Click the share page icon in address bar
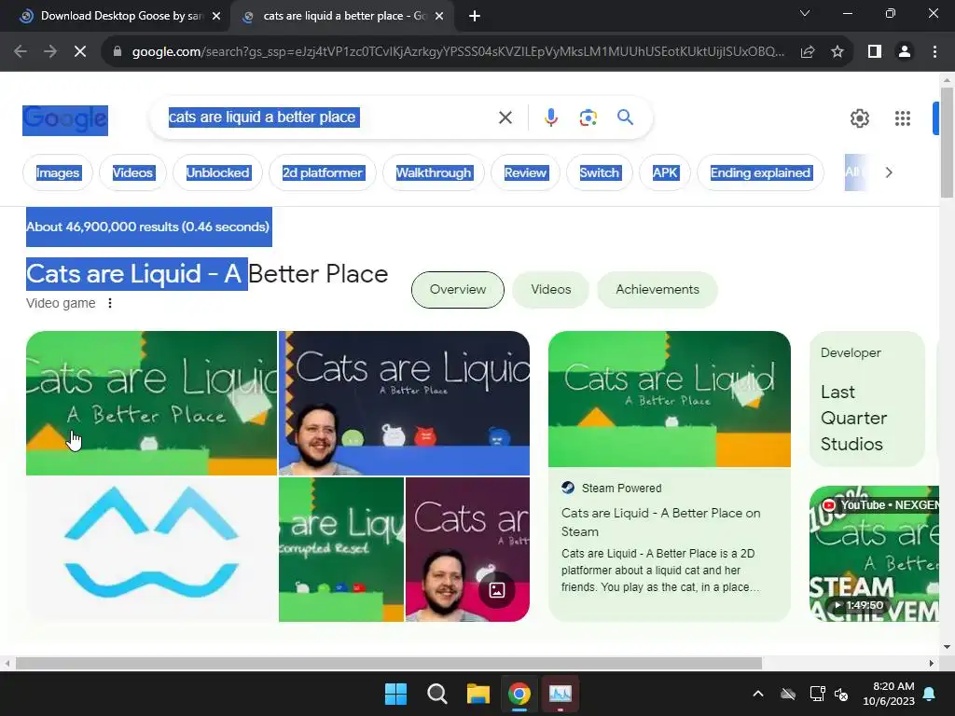Image resolution: width=955 pixels, height=716 pixels. tap(808, 52)
